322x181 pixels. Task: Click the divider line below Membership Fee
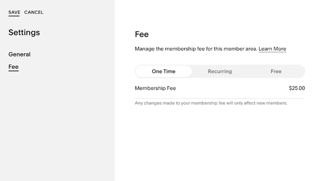(x=220, y=98)
